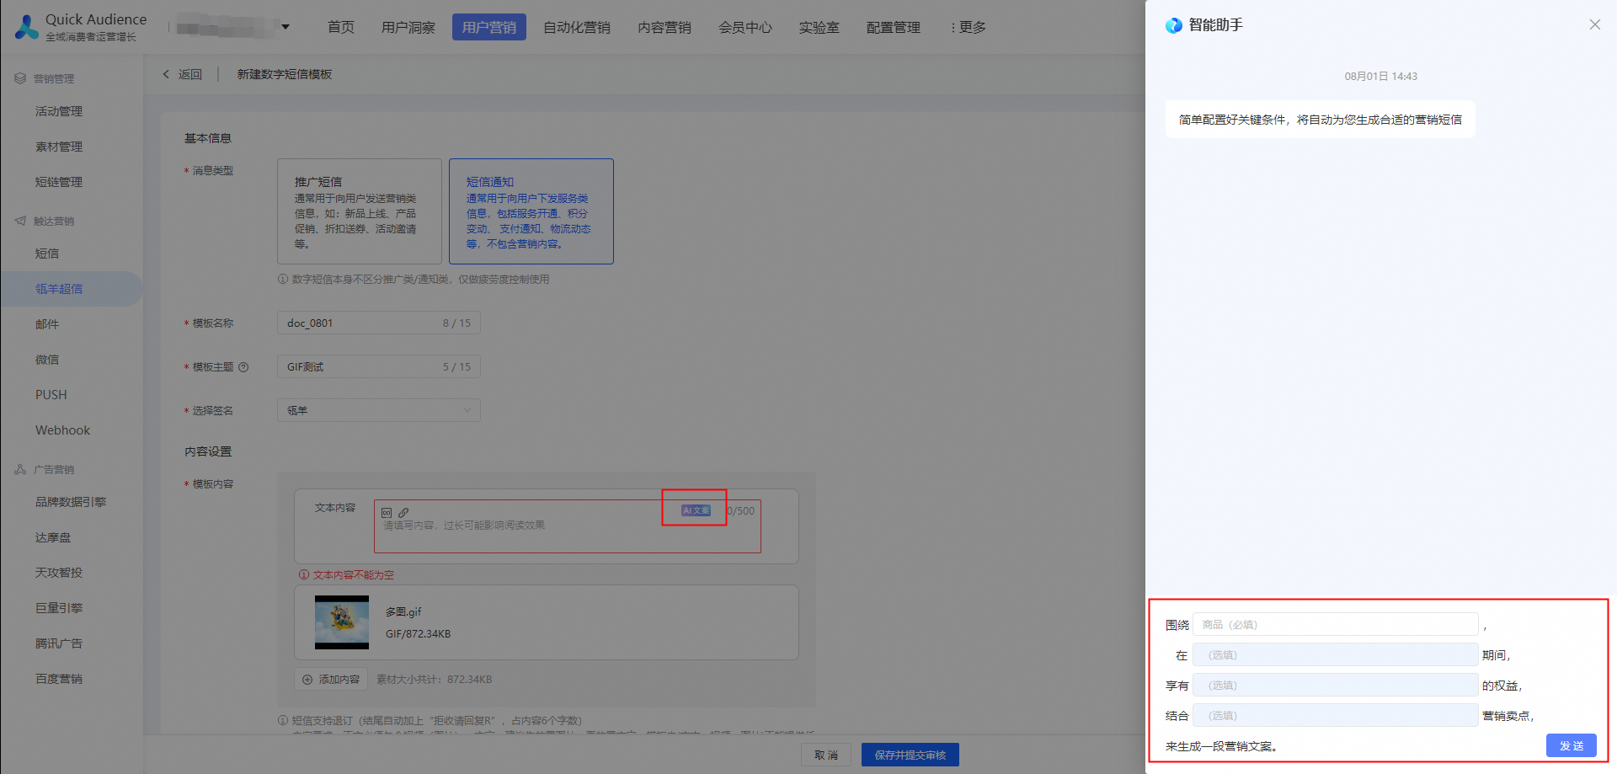Image resolution: width=1617 pixels, height=774 pixels.
Task: Open the 选择签名 dropdown
Action: (379, 410)
